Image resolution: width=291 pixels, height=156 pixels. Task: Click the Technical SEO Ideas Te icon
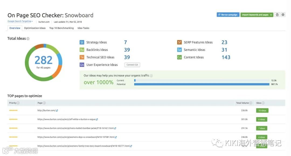coord(82,57)
